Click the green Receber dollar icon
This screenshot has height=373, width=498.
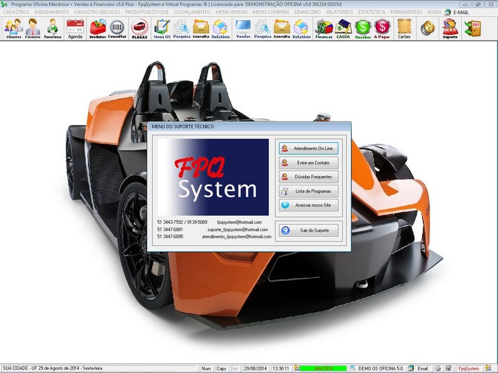click(363, 29)
